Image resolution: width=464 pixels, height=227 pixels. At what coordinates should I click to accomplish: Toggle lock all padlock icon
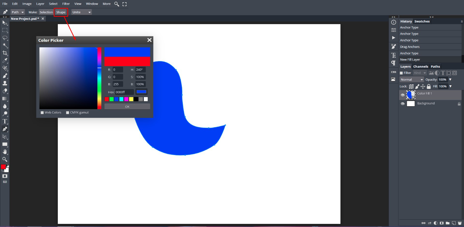point(429,86)
